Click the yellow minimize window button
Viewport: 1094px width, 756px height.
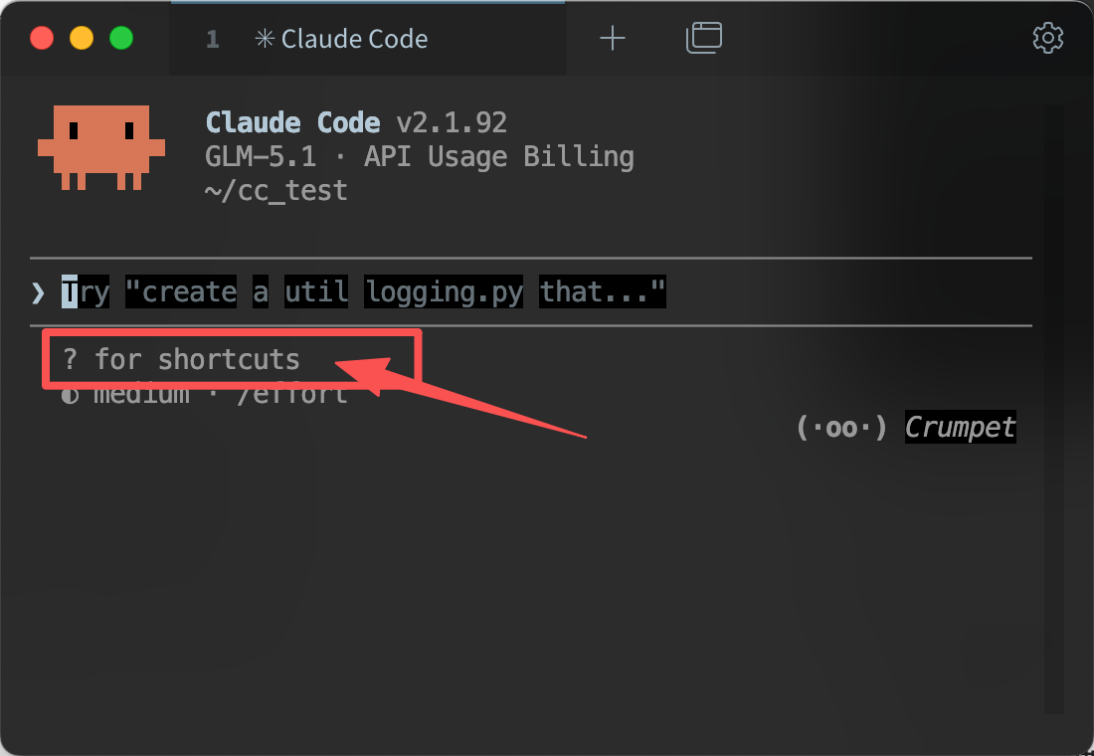point(82,38)
